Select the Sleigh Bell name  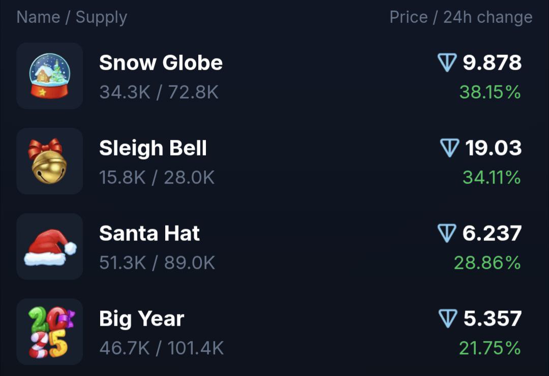(153, 148)
